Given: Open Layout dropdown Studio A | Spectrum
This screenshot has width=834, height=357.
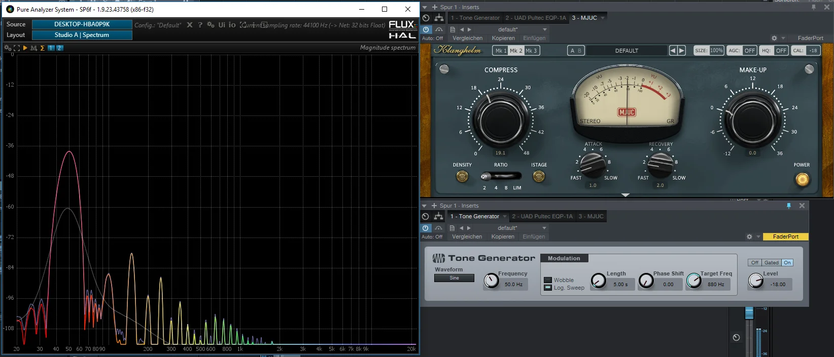Looking at the screenshot, I should click(82, 35).
